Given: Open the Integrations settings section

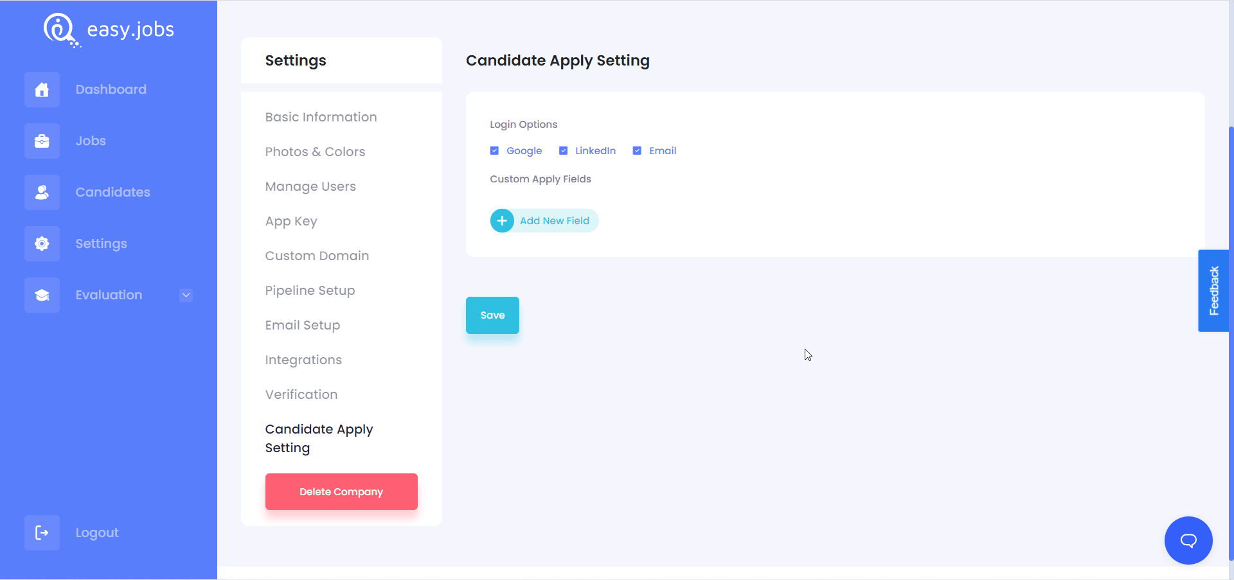Looking at the screenshot, I should point(303,360).
